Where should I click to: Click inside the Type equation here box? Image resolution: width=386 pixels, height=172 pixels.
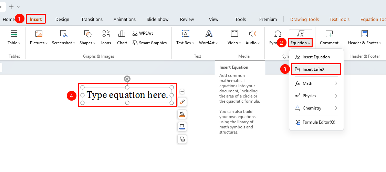[x=127, y=95]
